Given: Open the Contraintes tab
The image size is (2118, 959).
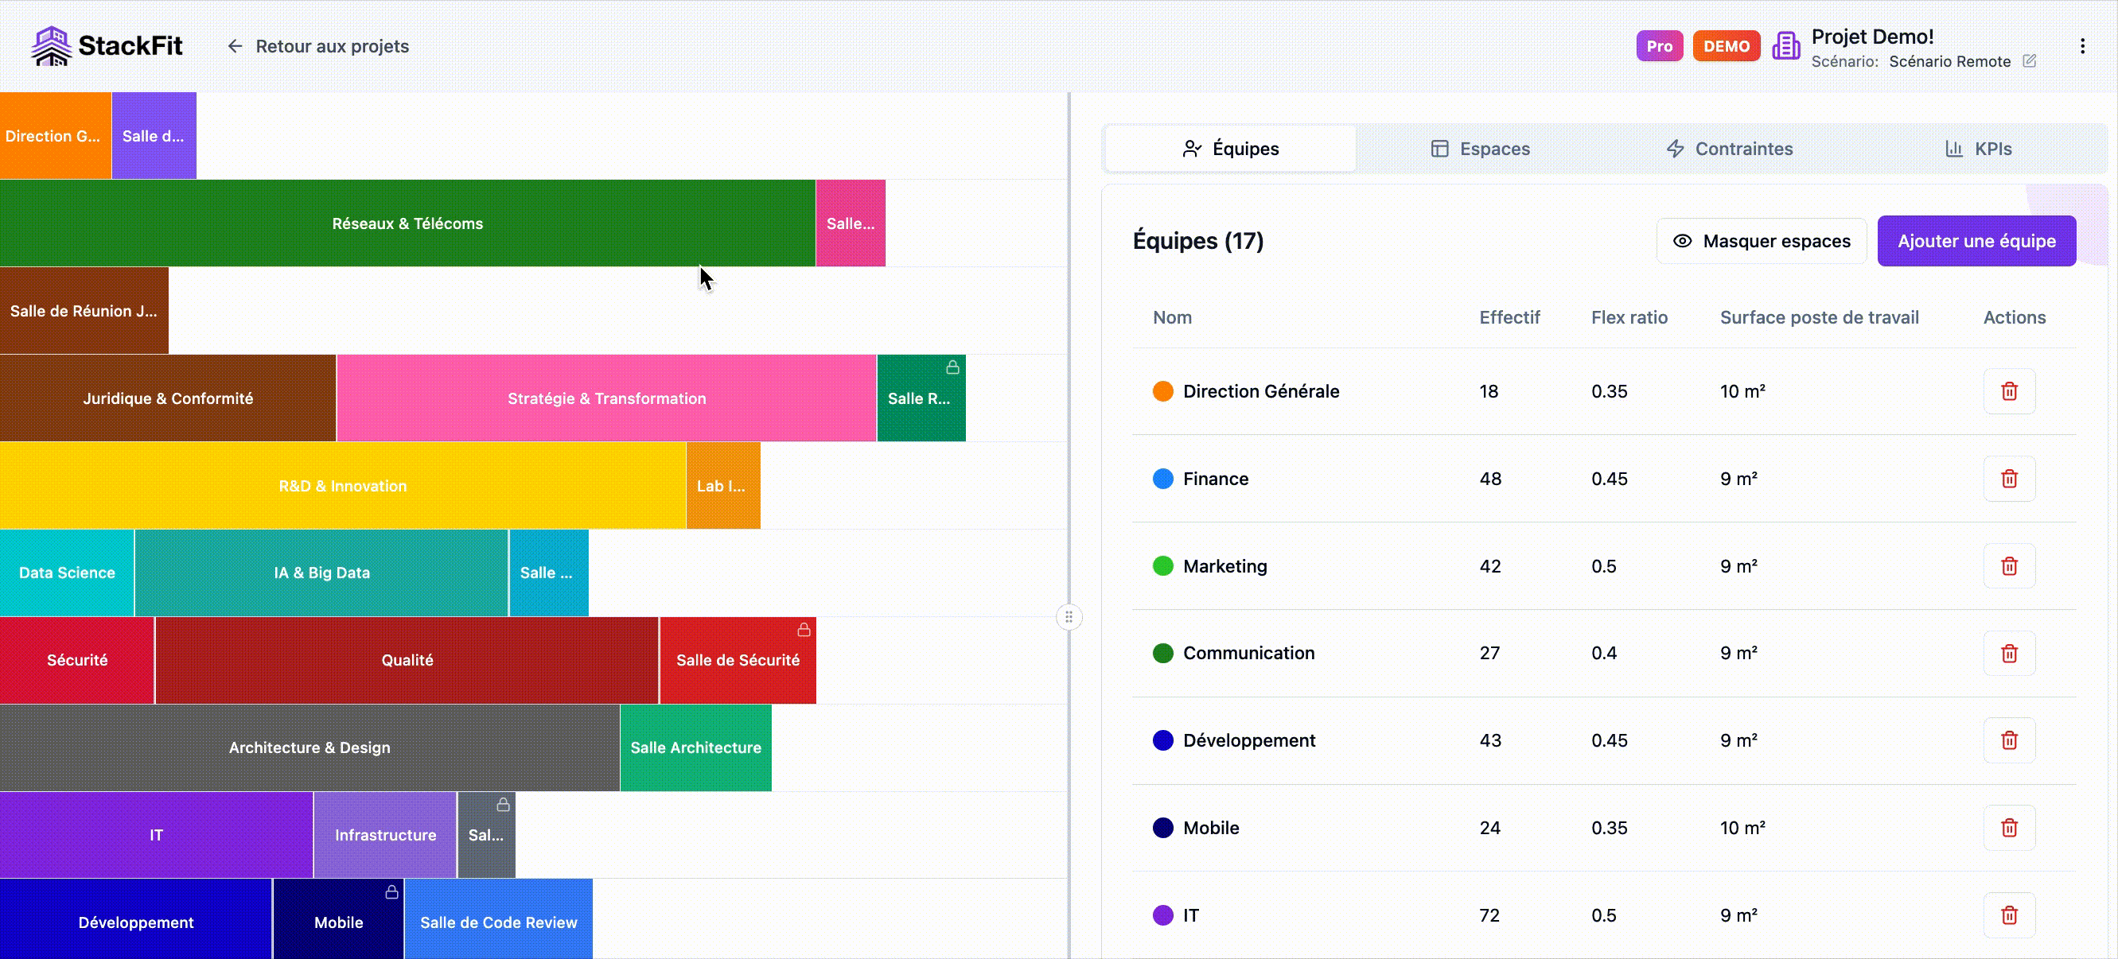Looking at the screenshot, I should coord(1729,149).
